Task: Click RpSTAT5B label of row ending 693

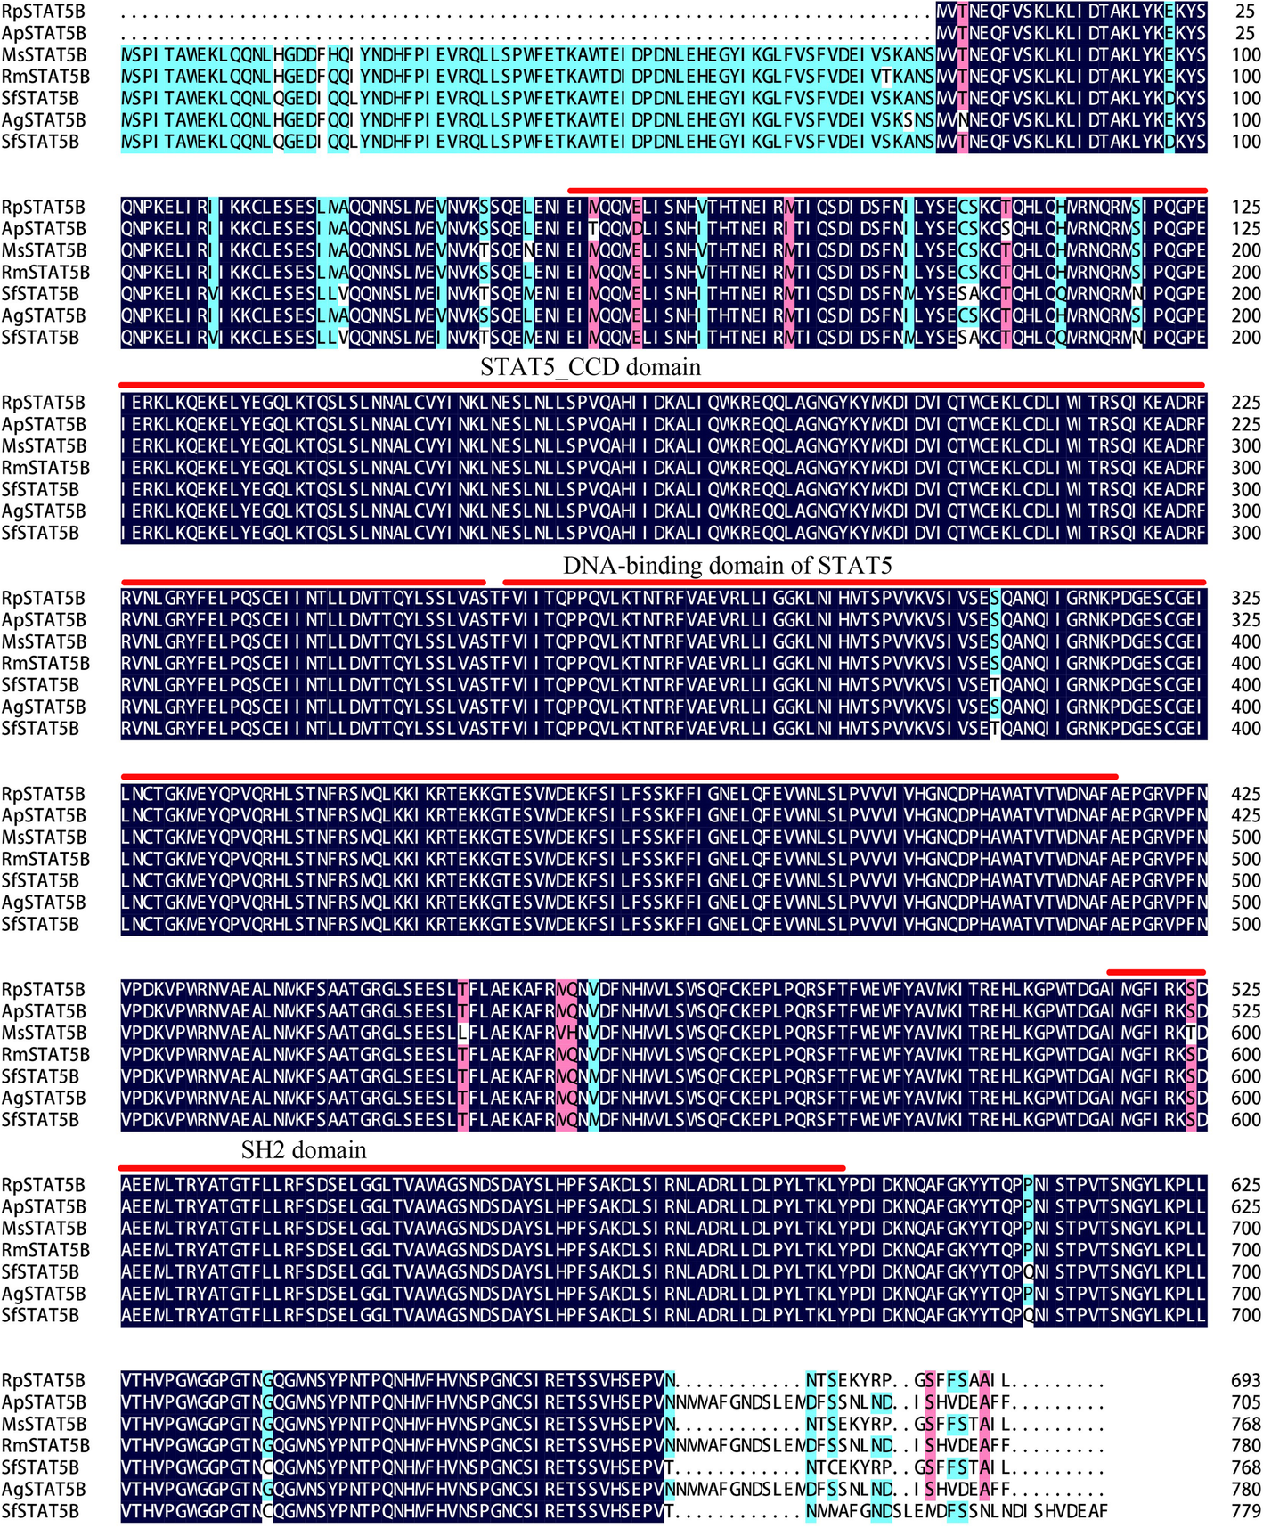Action: coord(44,1381)
